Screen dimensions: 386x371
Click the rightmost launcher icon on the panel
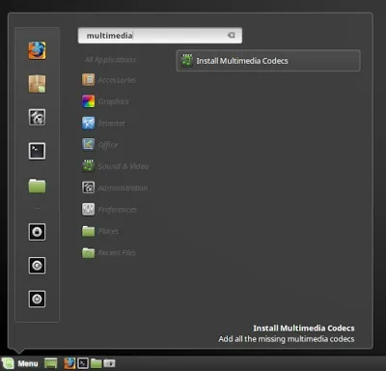pos(109,363)
